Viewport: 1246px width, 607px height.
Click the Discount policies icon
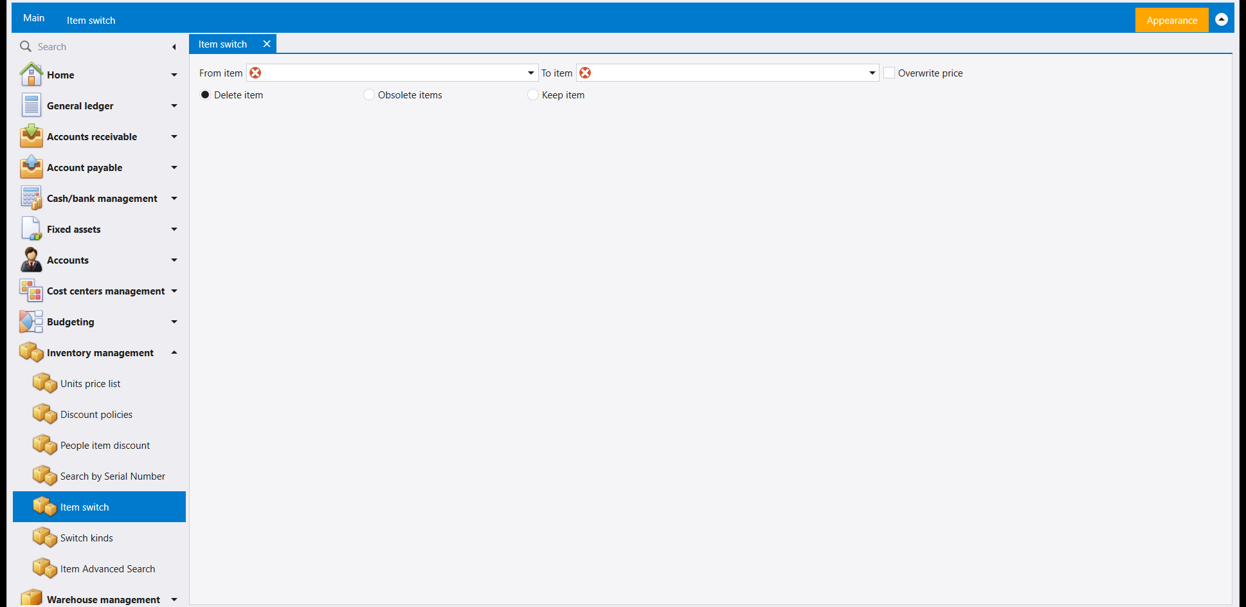point(45,414)
